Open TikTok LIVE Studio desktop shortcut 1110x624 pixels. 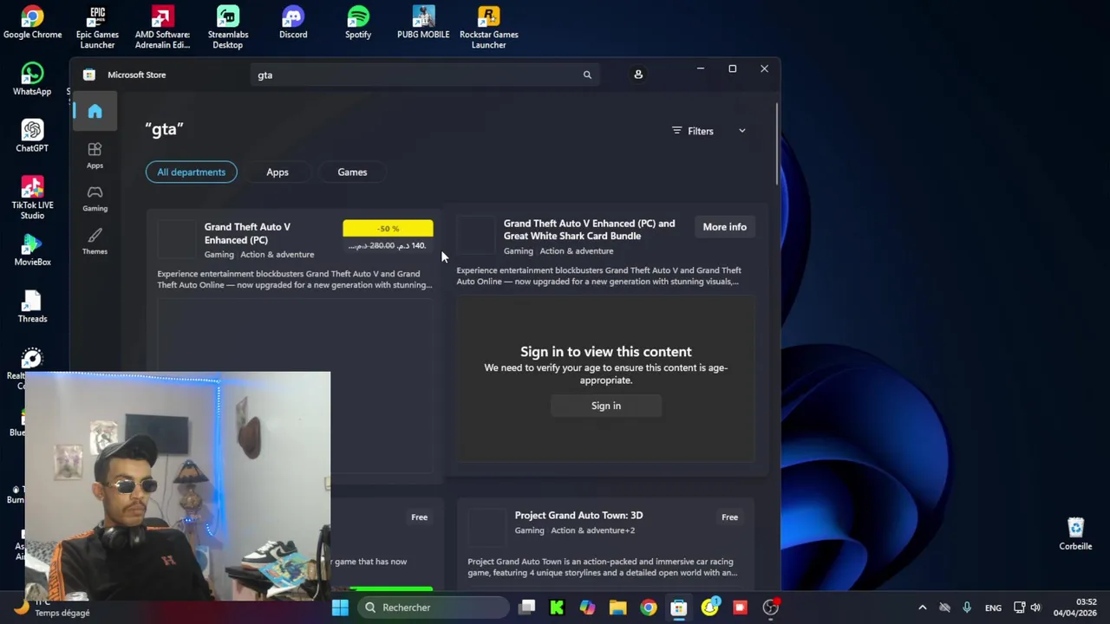(32, 198)
